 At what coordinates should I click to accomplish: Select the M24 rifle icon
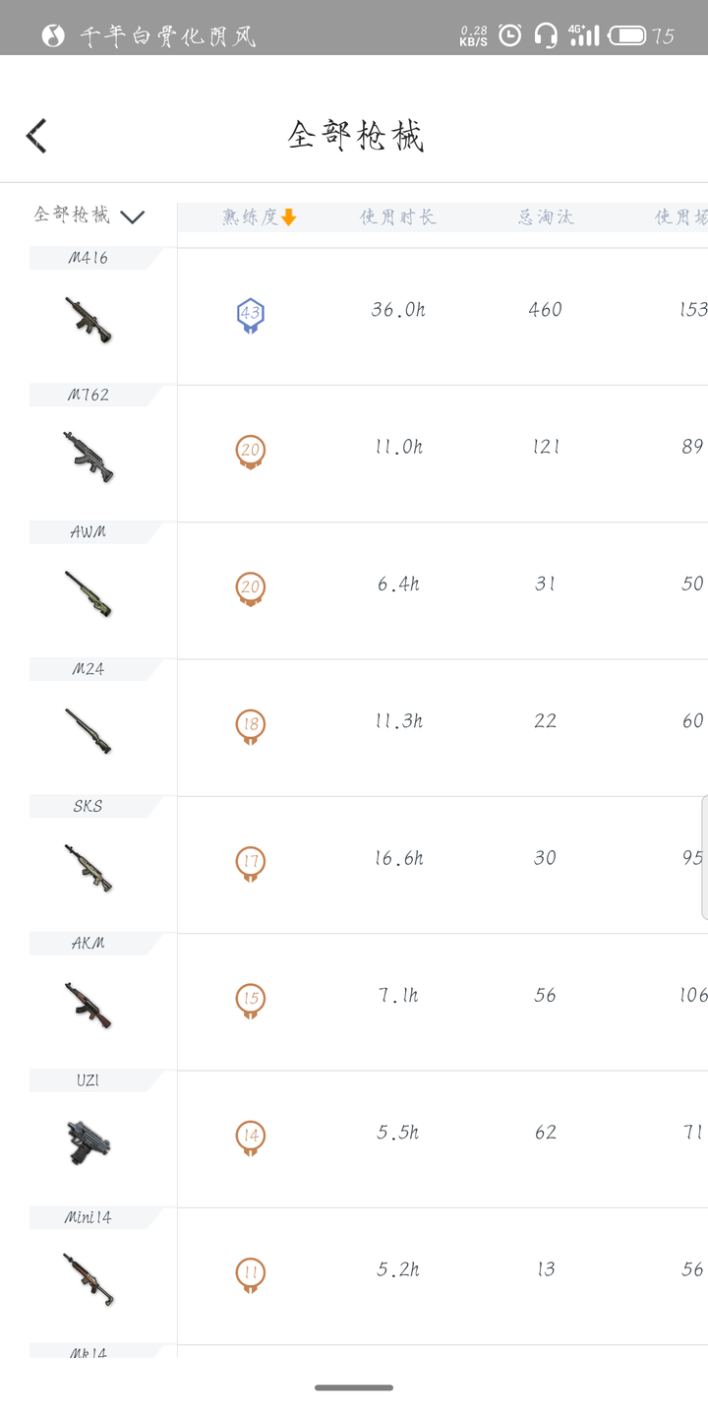tap(88, 731)
